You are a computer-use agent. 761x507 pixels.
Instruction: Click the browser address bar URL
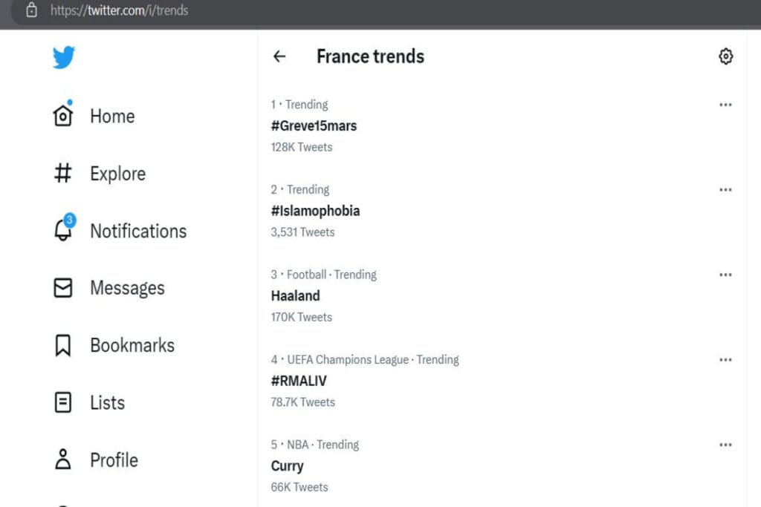pyautogui.click(x=119, y=10)
